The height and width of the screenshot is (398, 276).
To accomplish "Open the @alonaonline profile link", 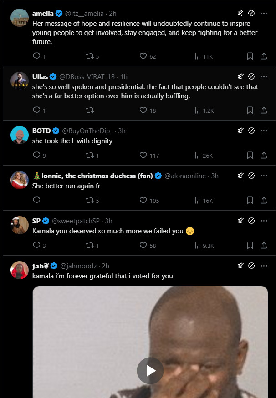I will [185, 176].
